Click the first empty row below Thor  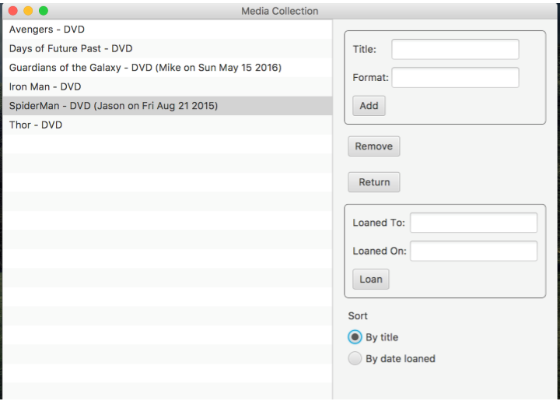(x=167, y=144)
